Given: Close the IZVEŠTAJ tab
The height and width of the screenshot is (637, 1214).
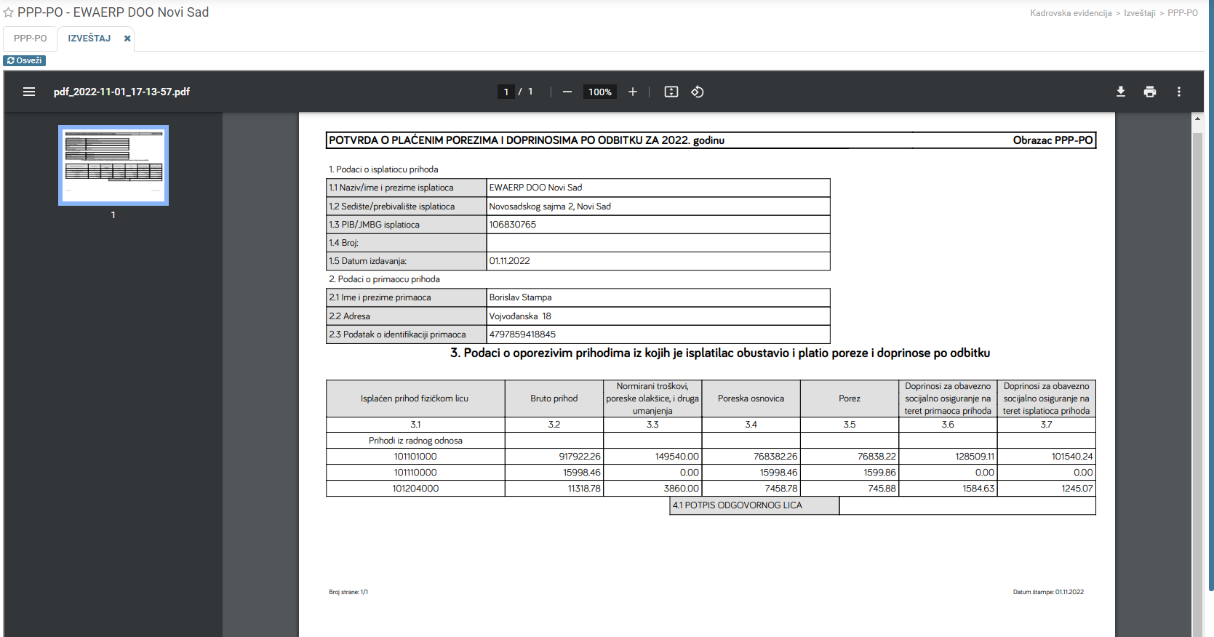Looking at the screenshot, I should tap(127, 39).
